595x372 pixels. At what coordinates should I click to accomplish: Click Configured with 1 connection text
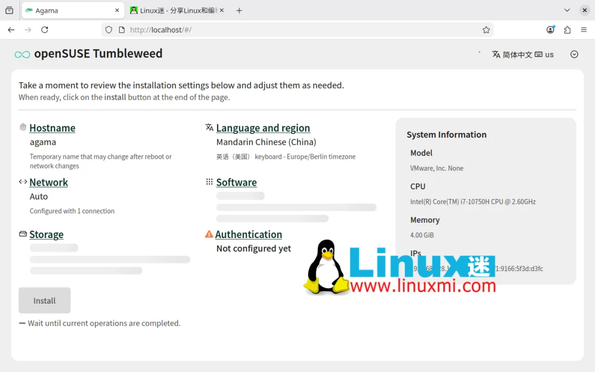72,211
